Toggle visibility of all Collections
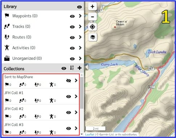This screenshot has height=138, width=176. coord(64,68)
